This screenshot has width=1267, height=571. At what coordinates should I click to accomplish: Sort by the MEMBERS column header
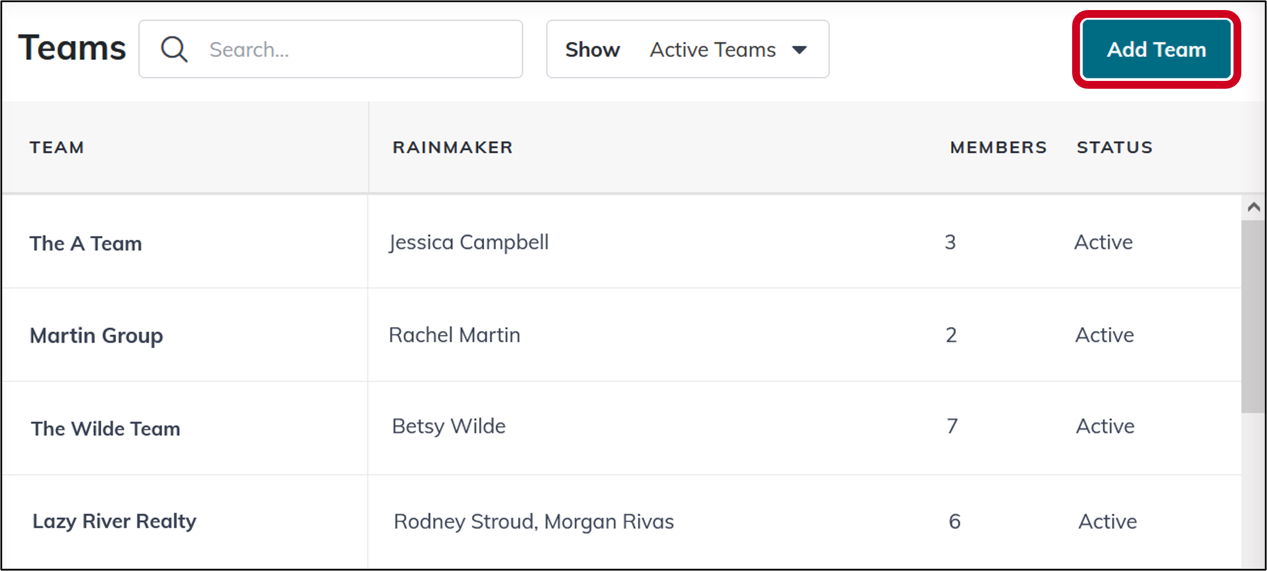[998, 147]
